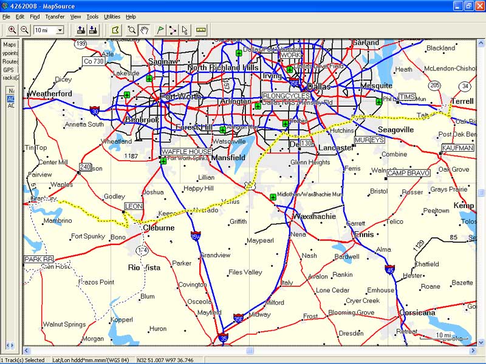Click the TIMS waypoint label

(407, 97)
